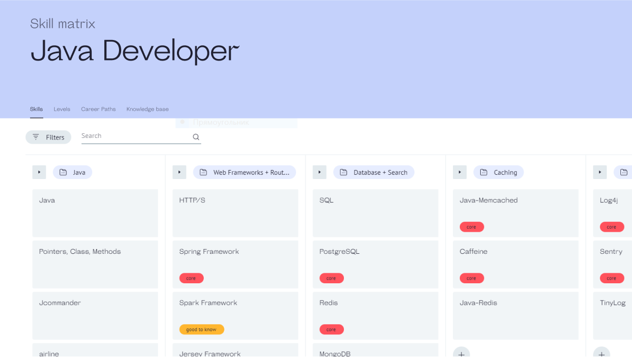Click the core tag on Java-Memcached
This screenshot has width=632, height=357.
[471, 227]
